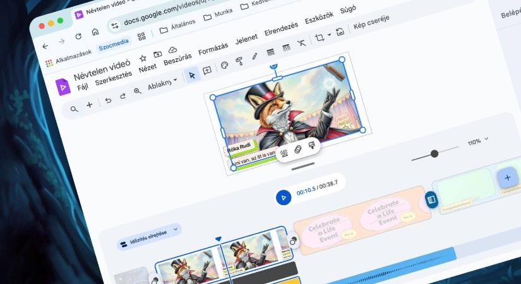Open the Nézet menu
Image resolution: width=521 pixels, height=284 pixels.
(x=148, y=68)
